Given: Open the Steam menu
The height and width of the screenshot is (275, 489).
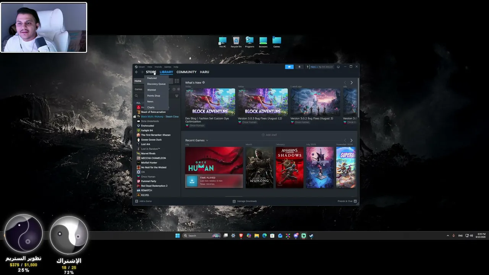Looking at the screenshot, I should tap(142, 67).
